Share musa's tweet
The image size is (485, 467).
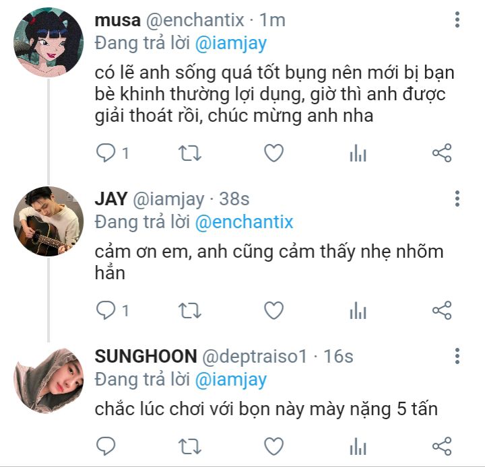pos(441,154)
